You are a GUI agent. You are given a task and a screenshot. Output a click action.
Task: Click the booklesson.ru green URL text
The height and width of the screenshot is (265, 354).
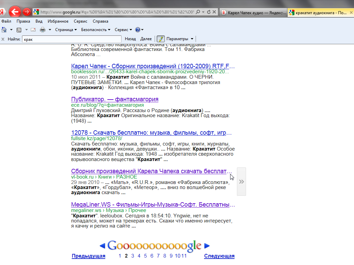click(x=150, y=72)
